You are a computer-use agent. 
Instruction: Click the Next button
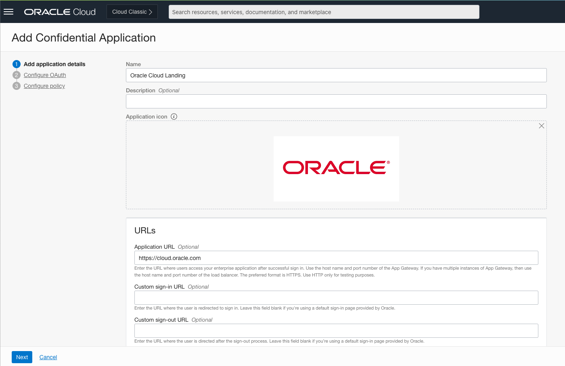point(22,357)
